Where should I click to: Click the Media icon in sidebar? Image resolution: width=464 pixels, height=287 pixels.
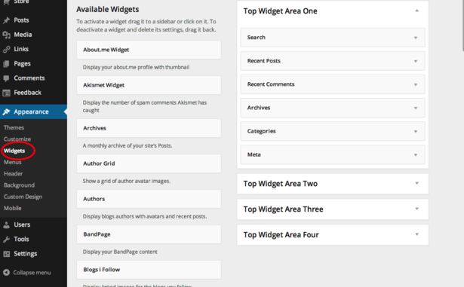click(6, 35)
